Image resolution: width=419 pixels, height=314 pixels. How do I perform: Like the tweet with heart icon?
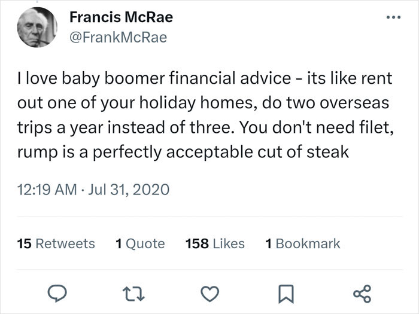209,294
